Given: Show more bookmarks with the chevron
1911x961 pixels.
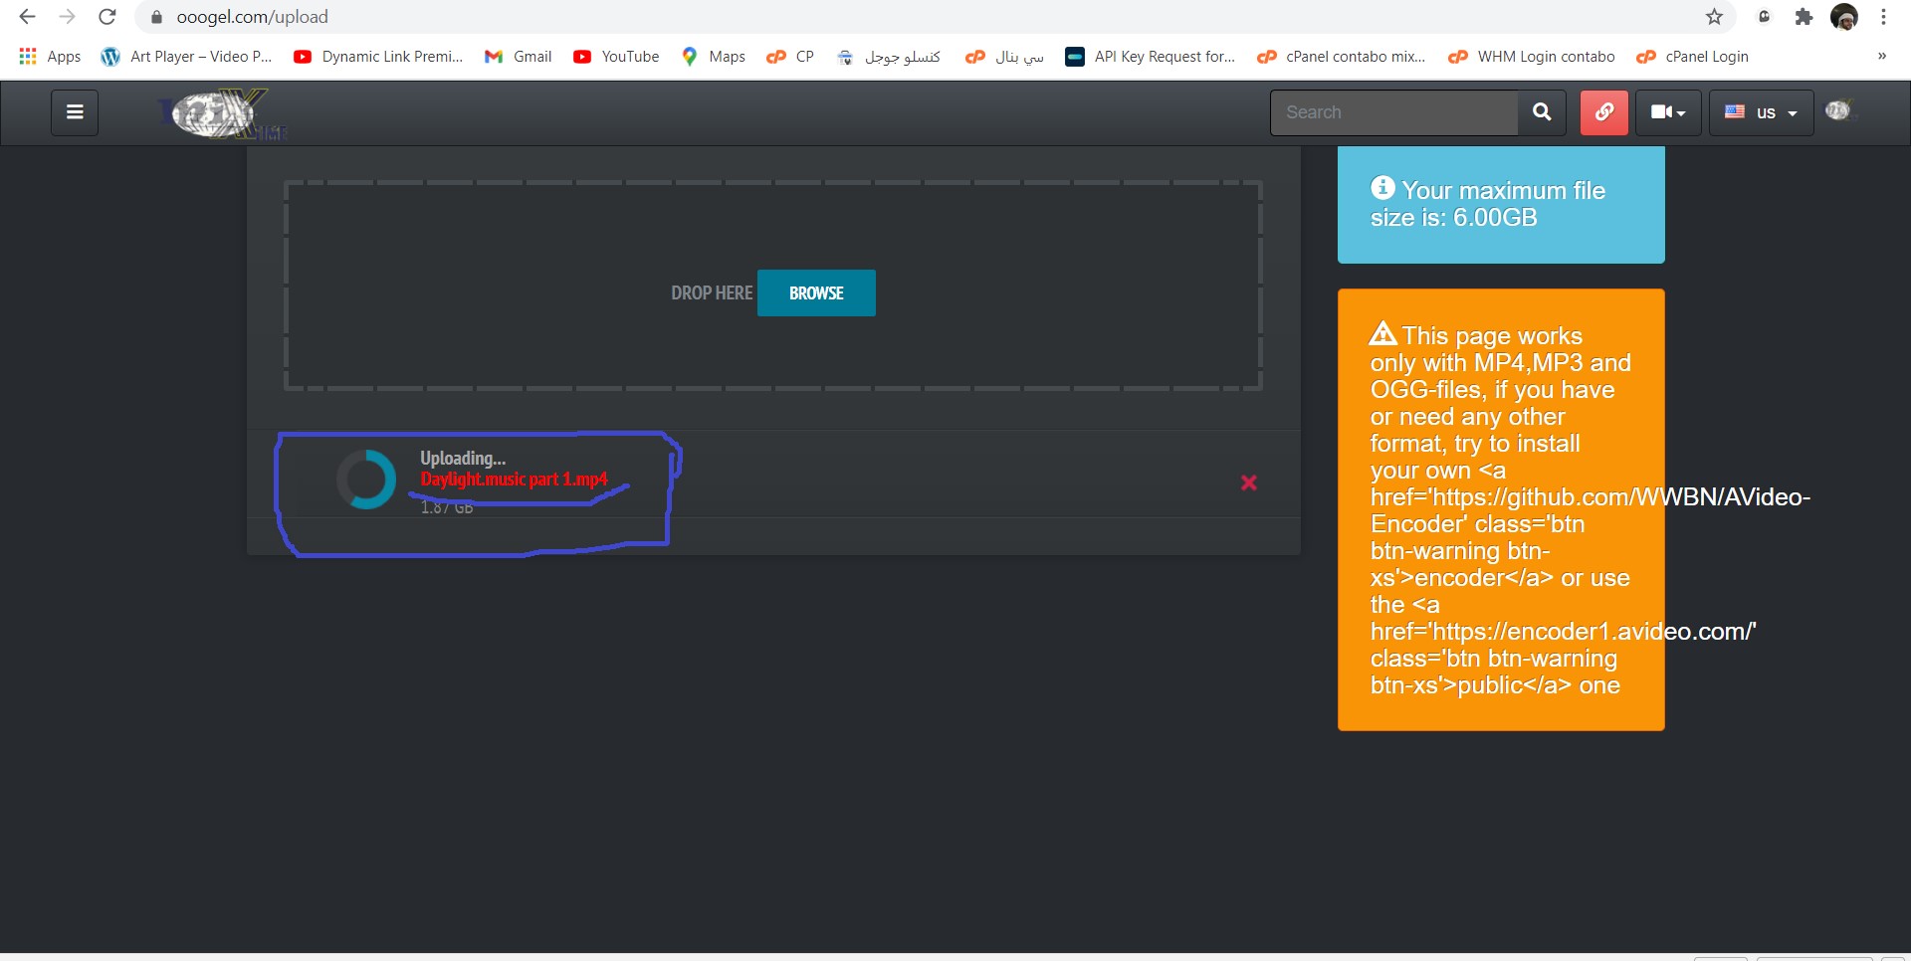Looking at the screenshot, I should coord(1882,57).
